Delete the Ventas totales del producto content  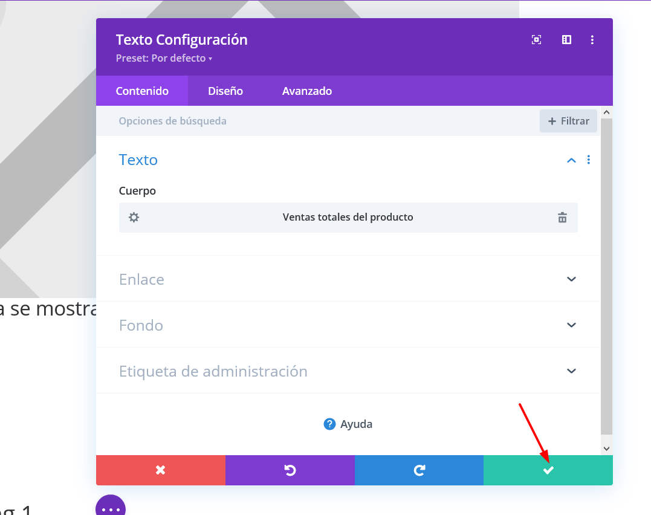(562, 217)
